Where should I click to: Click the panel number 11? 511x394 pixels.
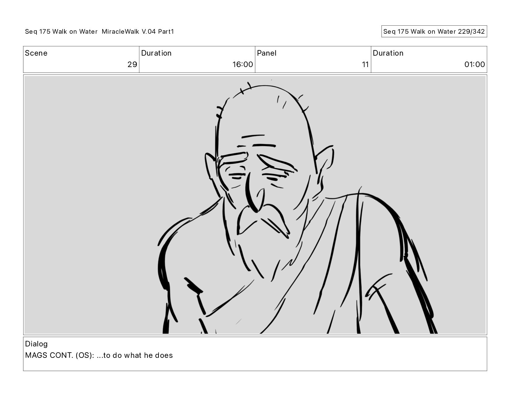[365, 65]
